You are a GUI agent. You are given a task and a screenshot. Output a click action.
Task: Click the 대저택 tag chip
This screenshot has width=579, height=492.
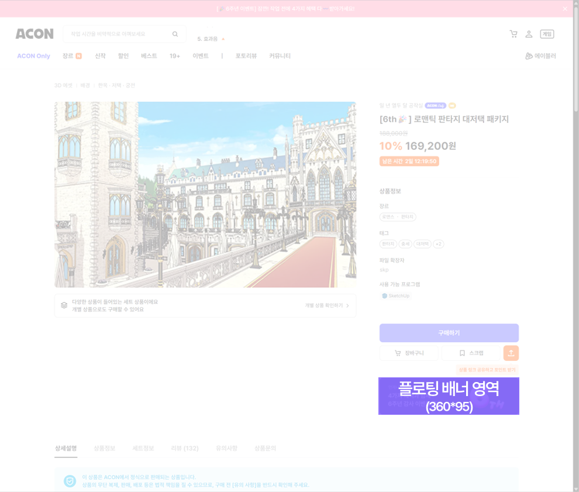(422, 244)
